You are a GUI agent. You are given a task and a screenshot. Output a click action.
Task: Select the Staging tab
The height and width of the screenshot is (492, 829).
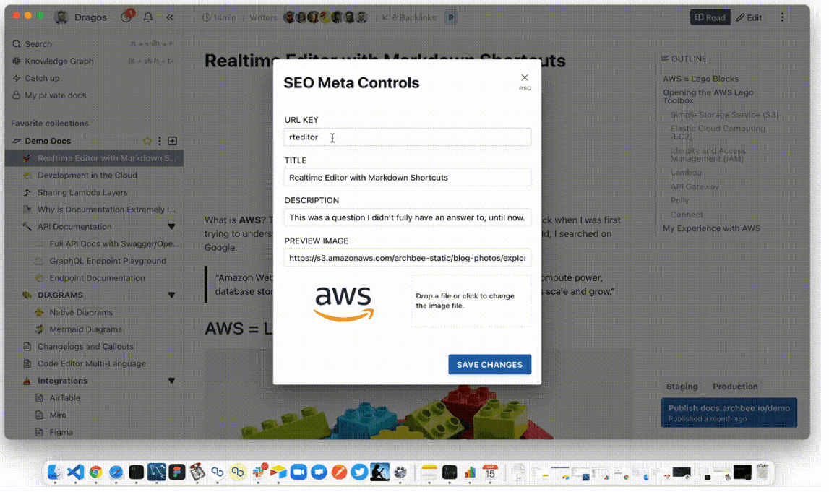(x=682, y=387)
